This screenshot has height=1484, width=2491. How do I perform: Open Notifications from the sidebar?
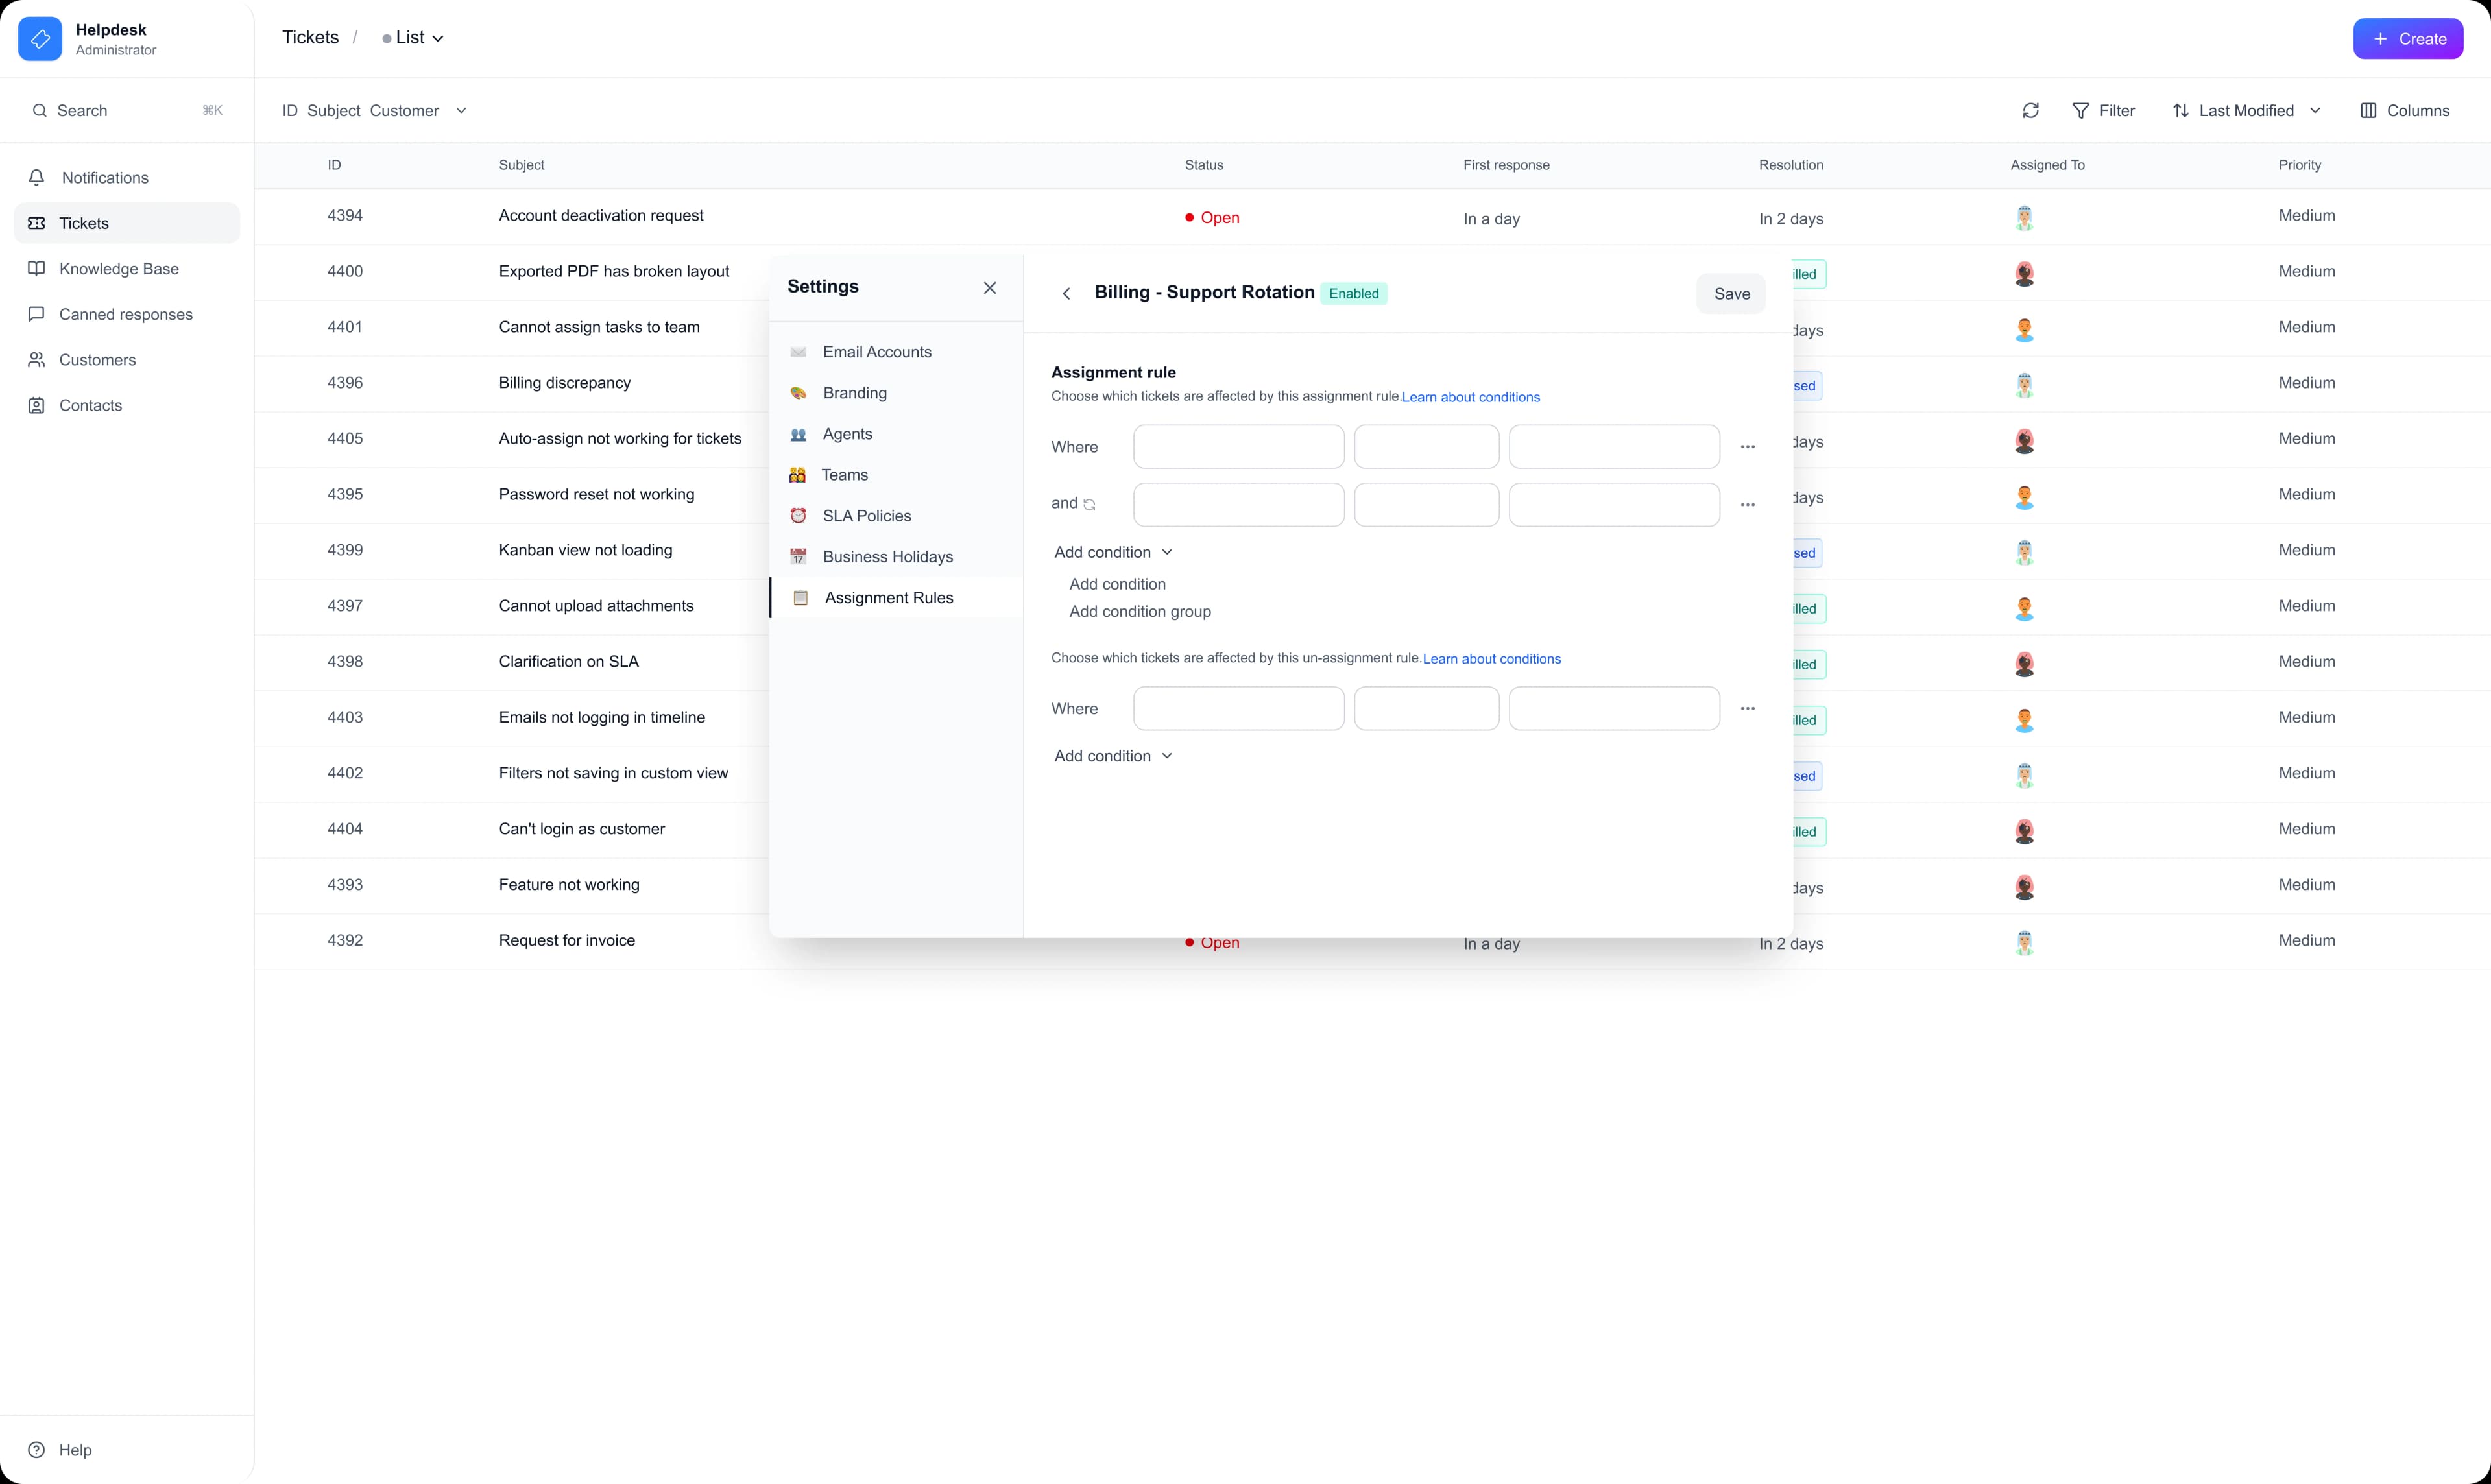click(103, 177)
